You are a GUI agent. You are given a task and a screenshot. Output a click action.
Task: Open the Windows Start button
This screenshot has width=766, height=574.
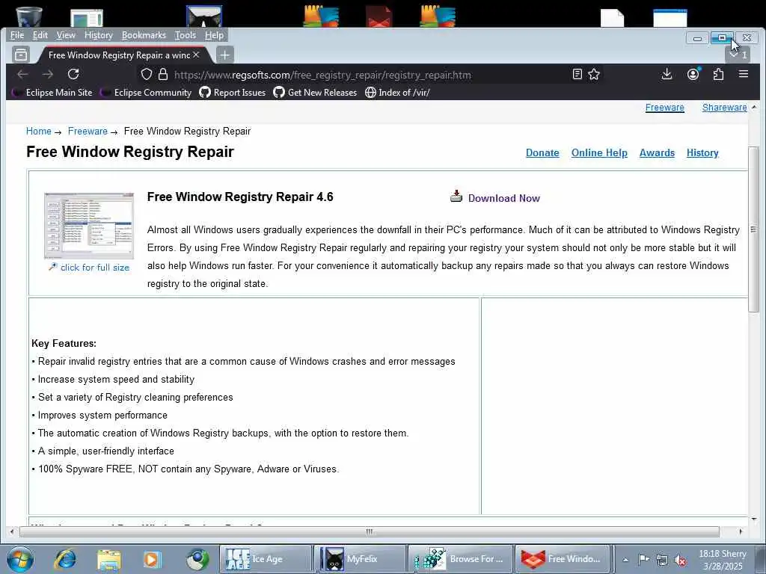click(20, 559)
